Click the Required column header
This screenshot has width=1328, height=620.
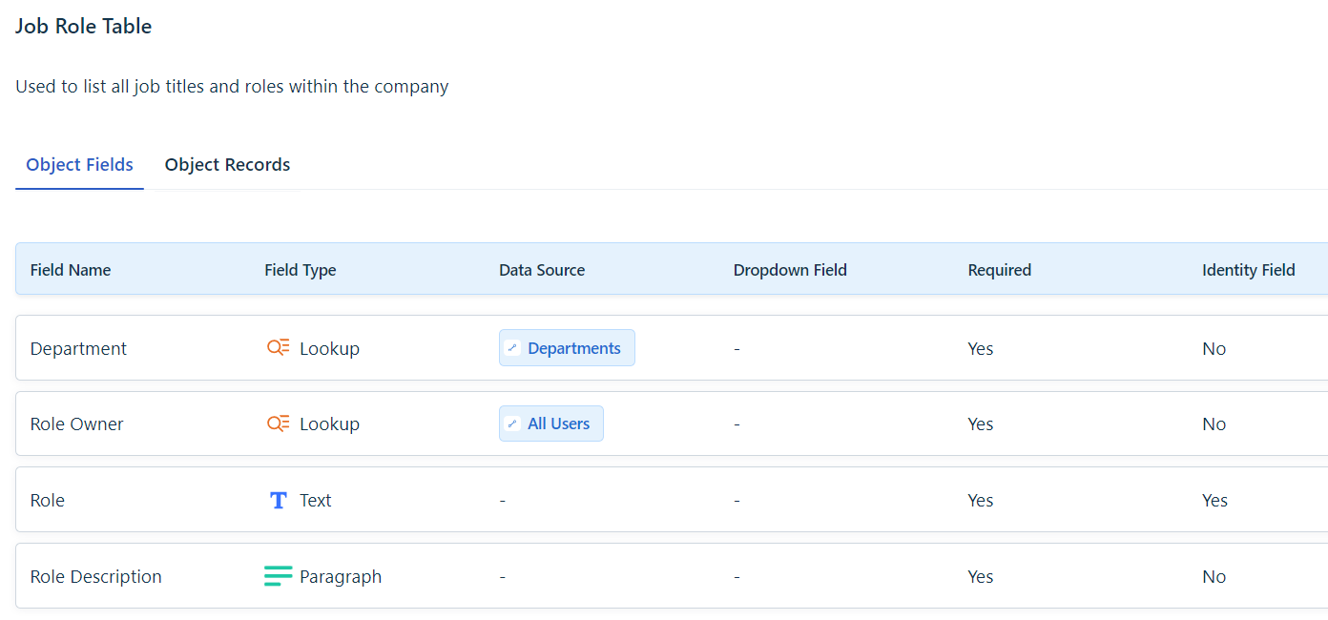click(999, 270)
